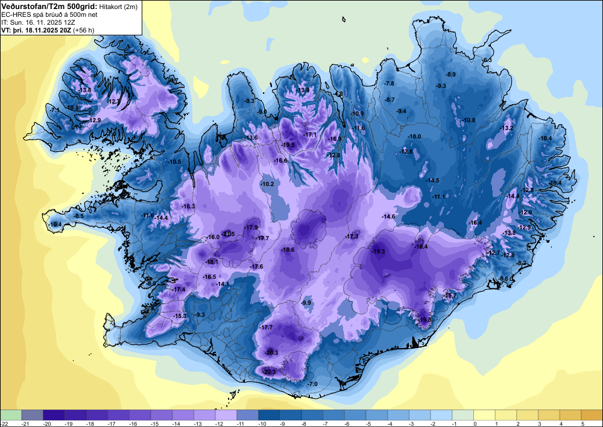Select the -8.5 value on Snæfellsnes
This screenshot has width=603, height=427.
(x=78, y=216)
